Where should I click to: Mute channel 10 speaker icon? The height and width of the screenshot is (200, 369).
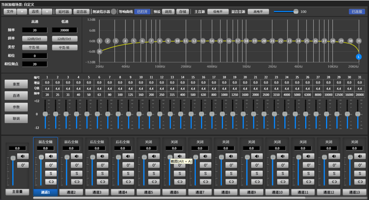[x=283, y=156]
